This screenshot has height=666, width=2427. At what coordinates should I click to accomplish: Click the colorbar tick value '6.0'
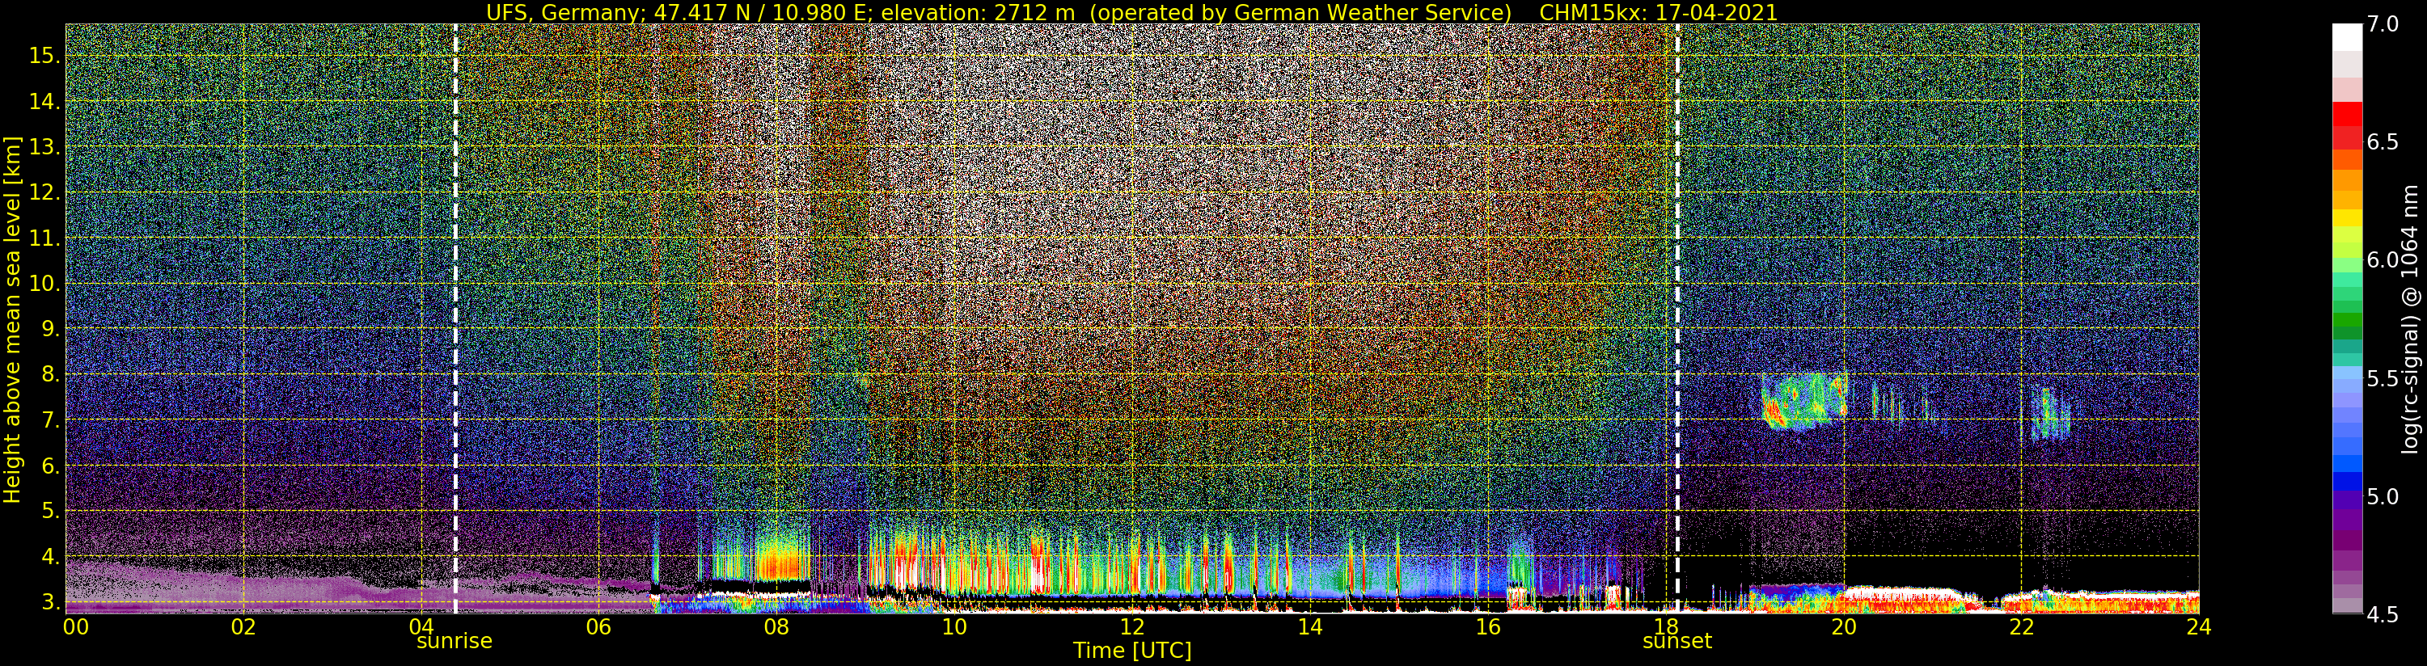coord(2383,260)
